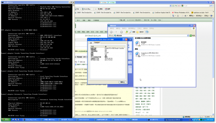Select the Realtek PCIe GBE Family Controller detail row
The height and width of the screenshot is (123, 216).
pos(108,48)
